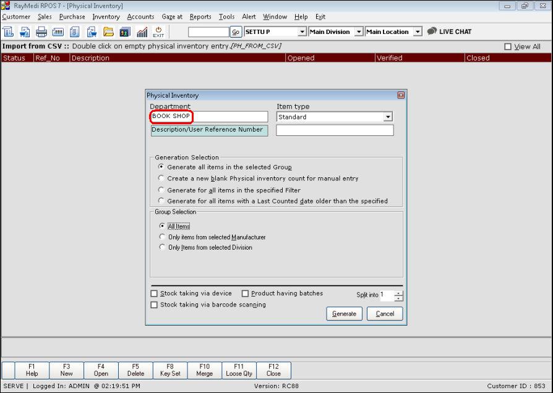The width and height of the screenshot is (553, 393).
Task: Enable Stock taking via device checkbox
Action: [154, 294]
